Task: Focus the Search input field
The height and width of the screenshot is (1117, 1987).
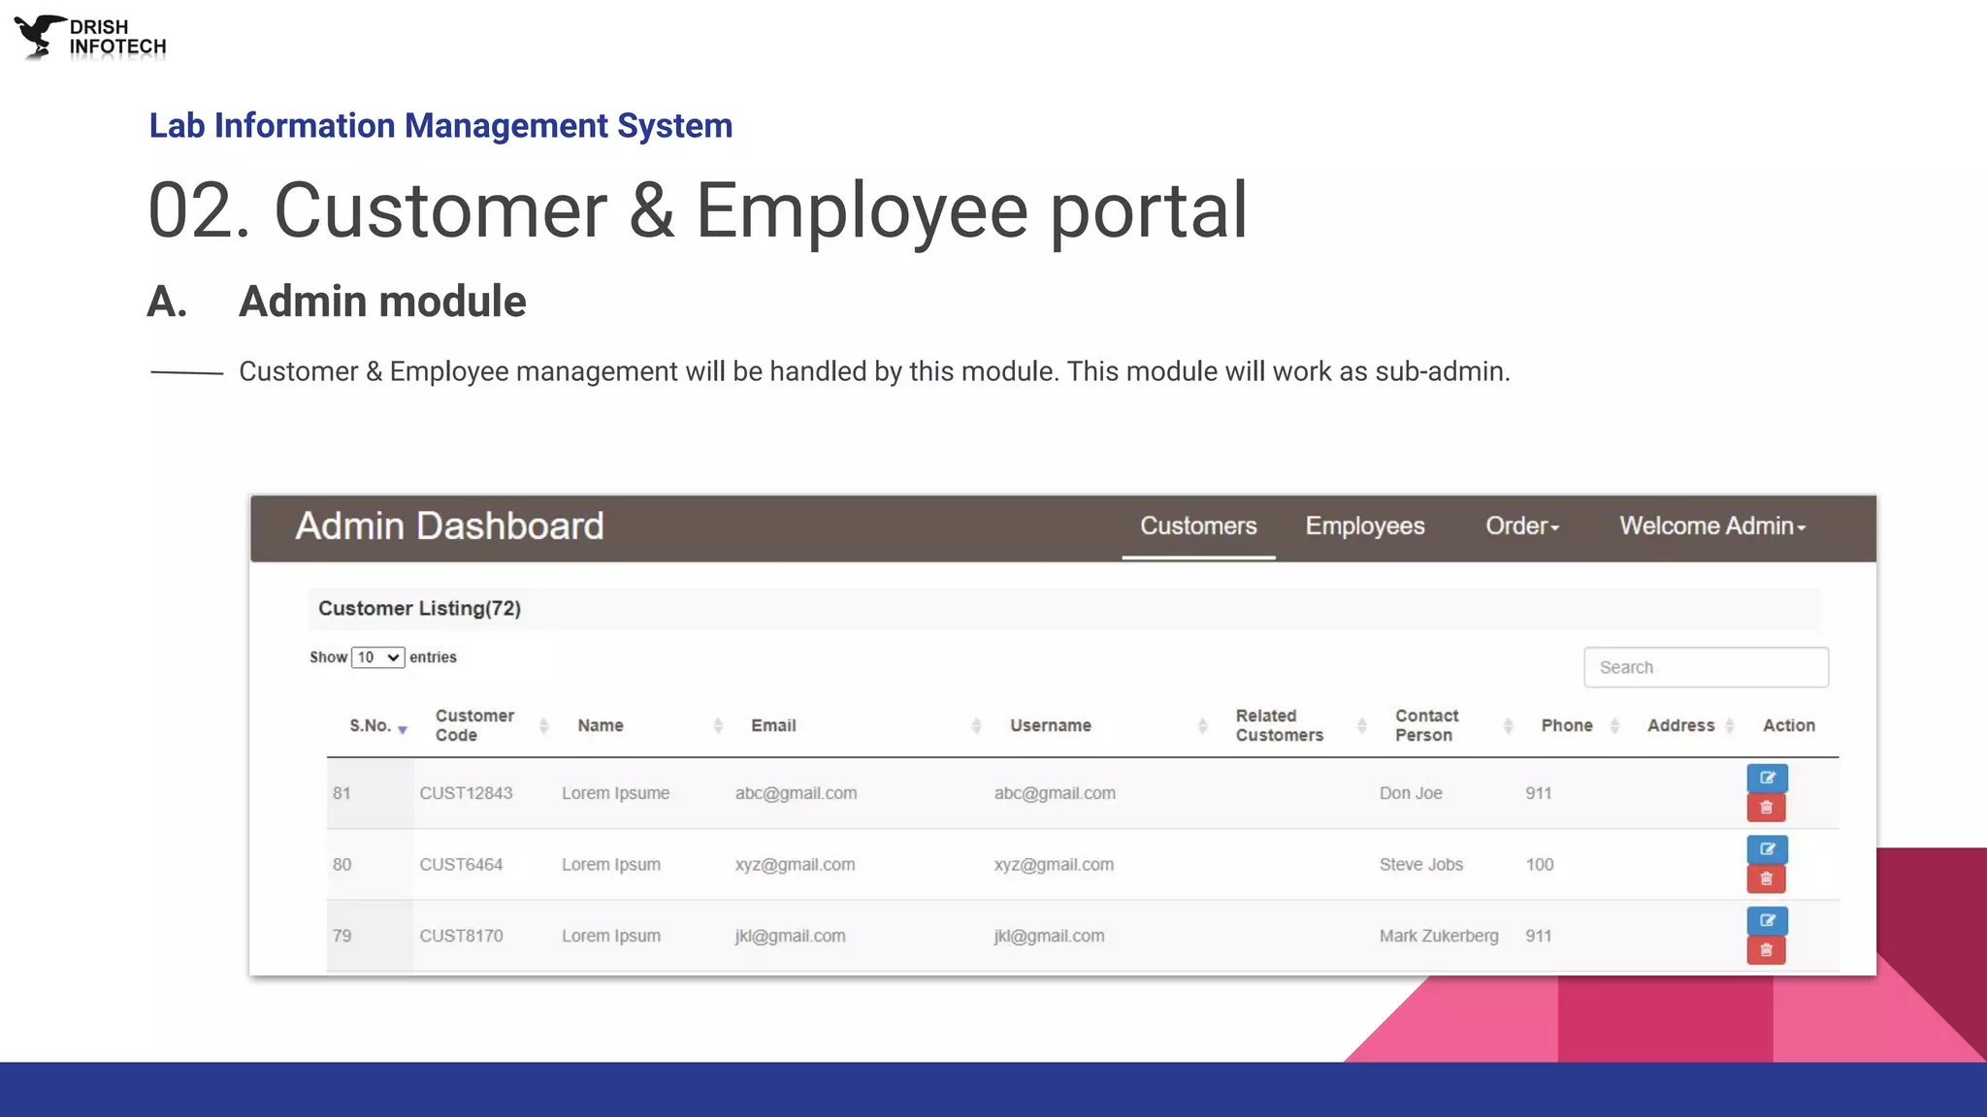Action: (x=1706, y=667)
